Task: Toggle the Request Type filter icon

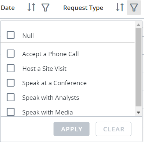Action: click(134, 7)
